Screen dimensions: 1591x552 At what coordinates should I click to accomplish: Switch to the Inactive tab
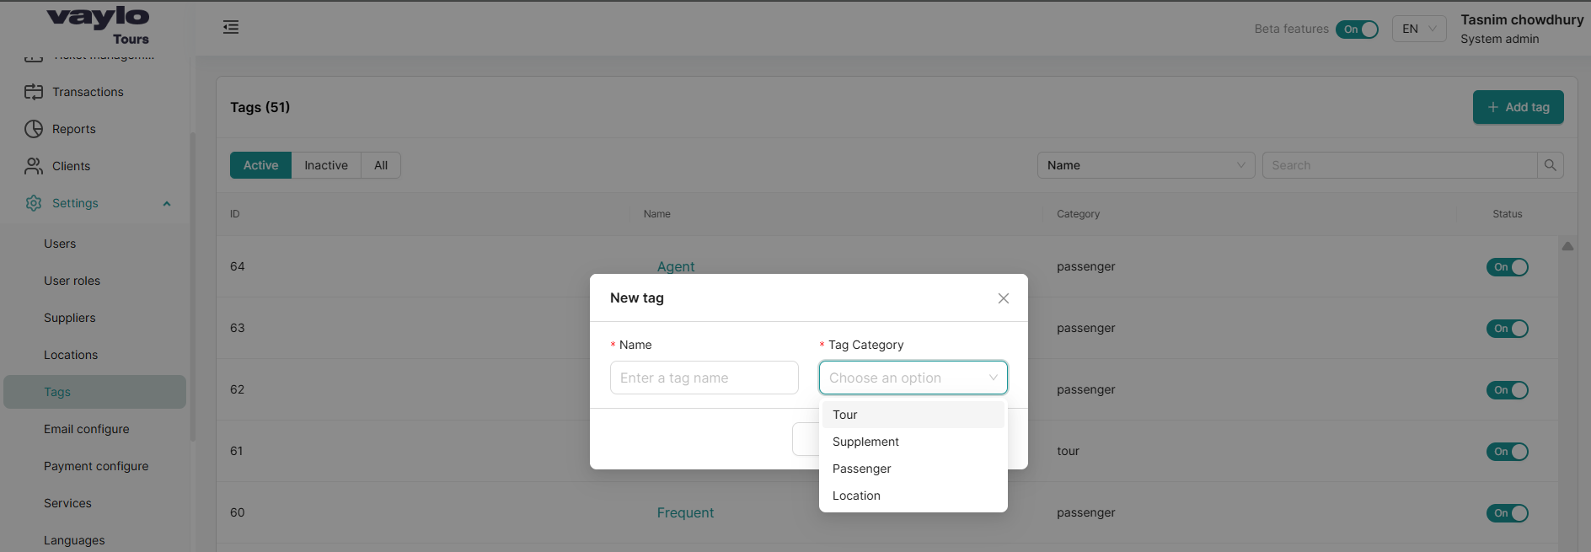pos(325,165)
